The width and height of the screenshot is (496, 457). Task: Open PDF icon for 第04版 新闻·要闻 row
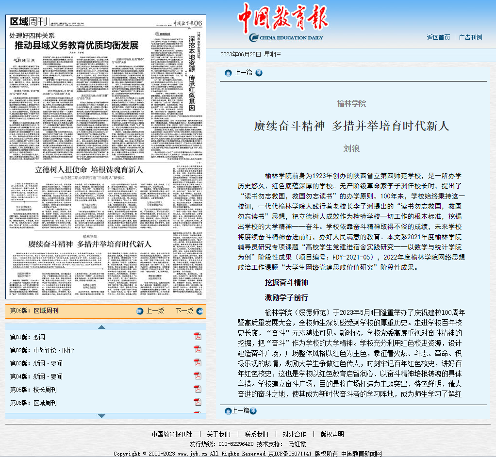(x=198, y=375)
